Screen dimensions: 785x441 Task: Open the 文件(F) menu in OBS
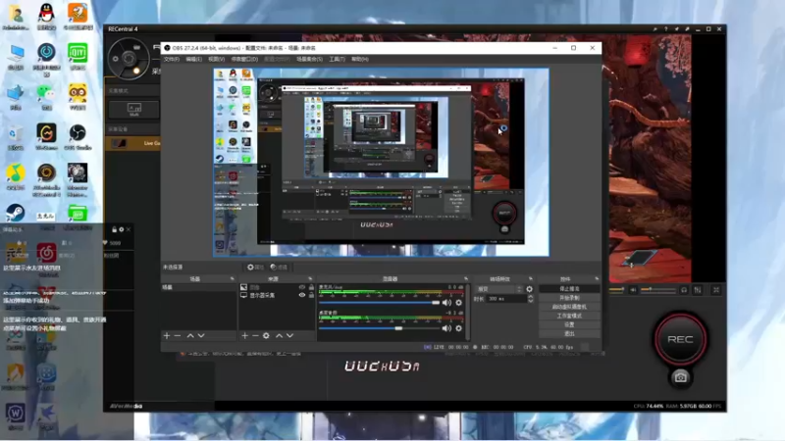click(171, 59)
